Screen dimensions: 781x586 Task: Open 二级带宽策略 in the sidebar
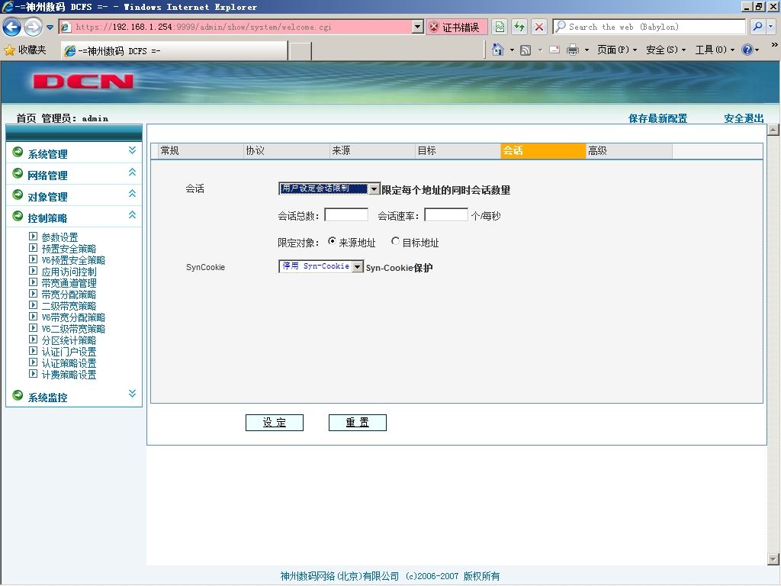coord(69,306)
